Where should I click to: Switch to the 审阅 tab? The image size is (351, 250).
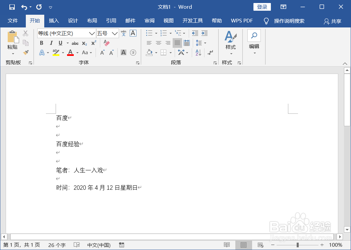[x=150, y=21]
